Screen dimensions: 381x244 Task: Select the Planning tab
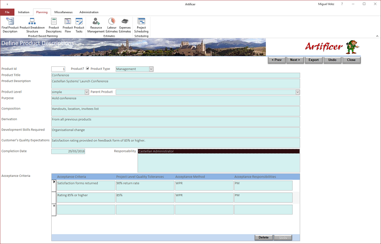pyautogui.click(x=42, y=12)
